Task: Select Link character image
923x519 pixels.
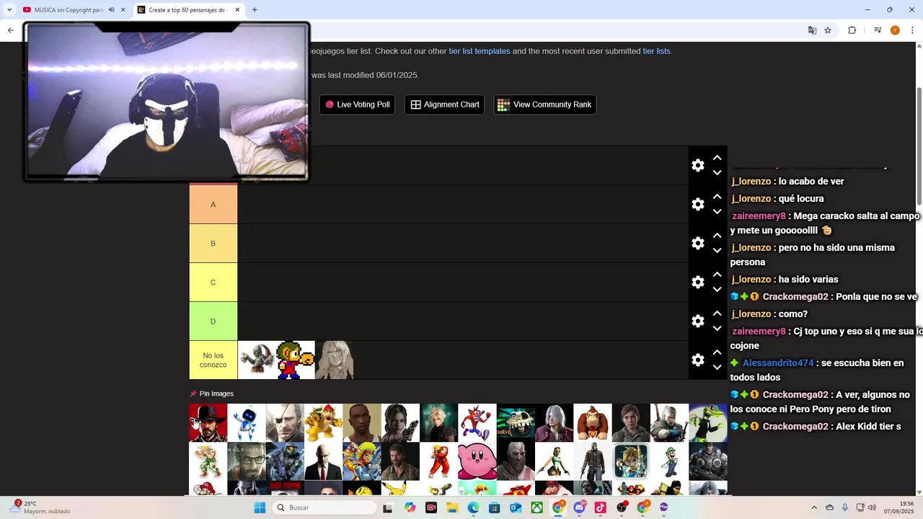Action: click(x=631, y=461)
